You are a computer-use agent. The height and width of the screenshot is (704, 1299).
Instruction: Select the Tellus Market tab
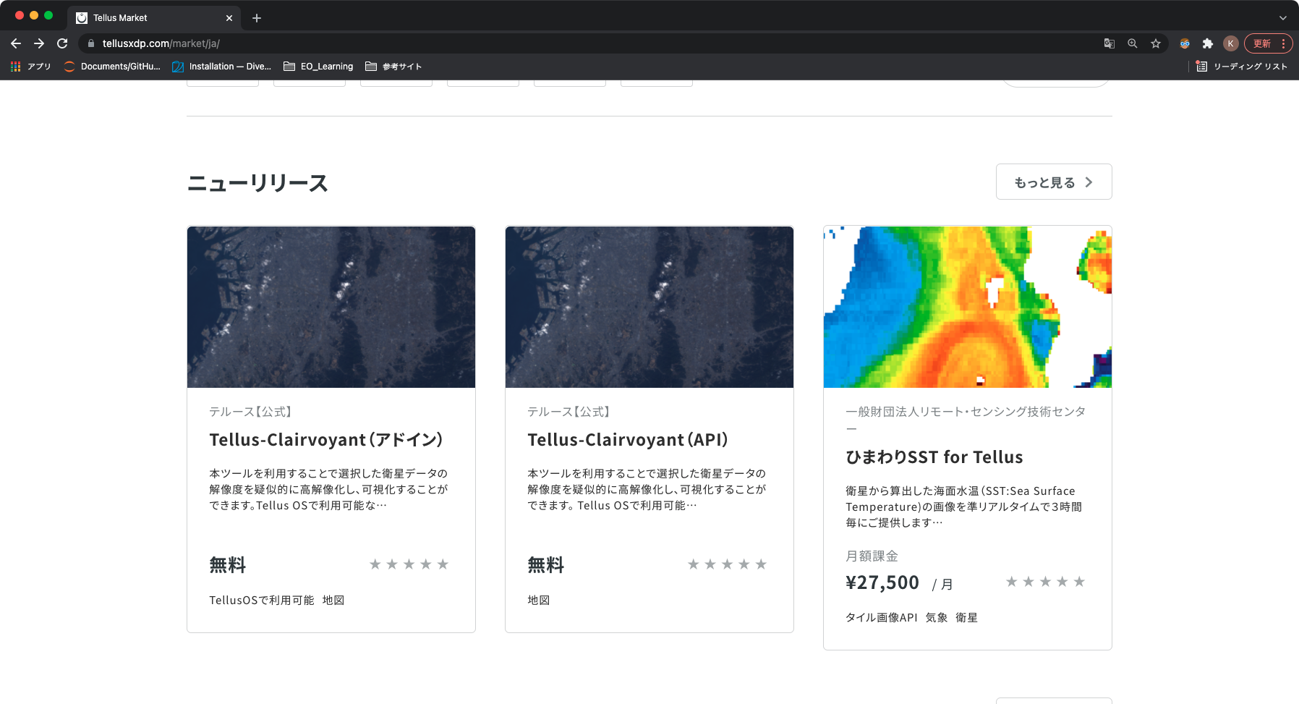(154, 18)
